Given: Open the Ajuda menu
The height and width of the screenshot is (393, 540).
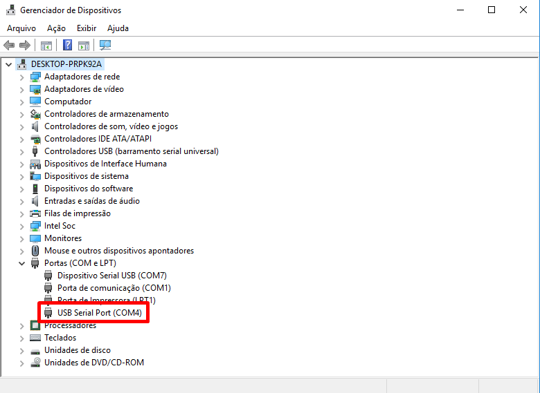Looking at the screenshot, I should coord(118,28).
